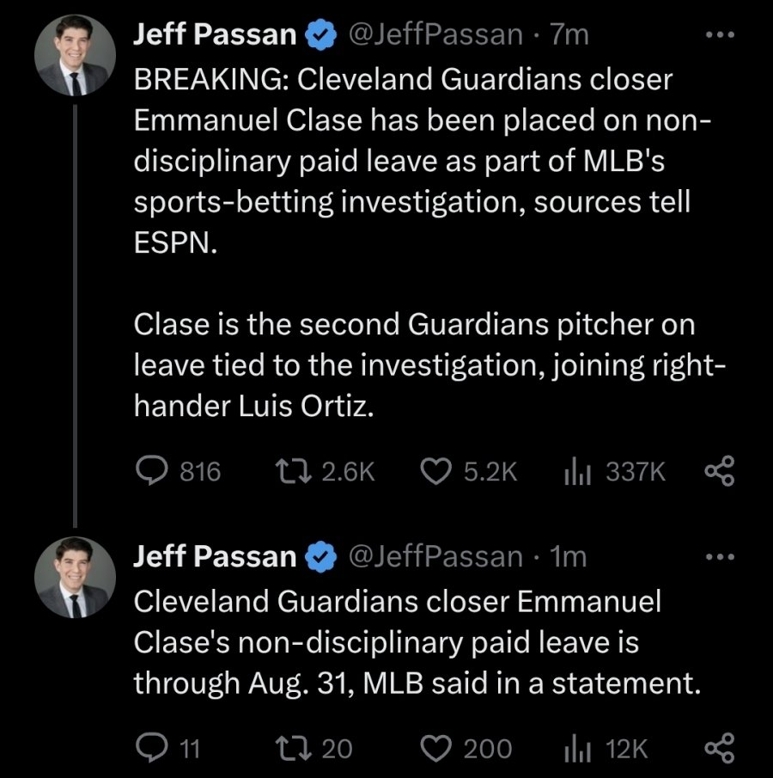Reply to the Aug. 31 leave tweet
This screenshot has height=778, width=773.
point(153,748)
